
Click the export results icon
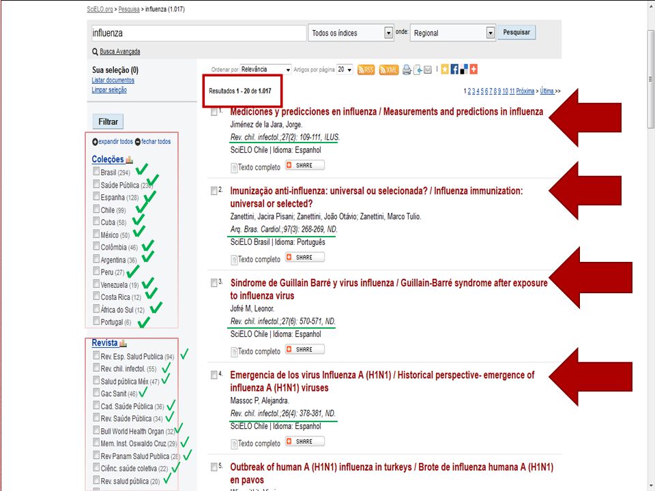[418, 70]
